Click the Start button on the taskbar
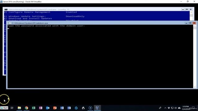The width and height of the screenshot is (198, 111). pos(4,108)
